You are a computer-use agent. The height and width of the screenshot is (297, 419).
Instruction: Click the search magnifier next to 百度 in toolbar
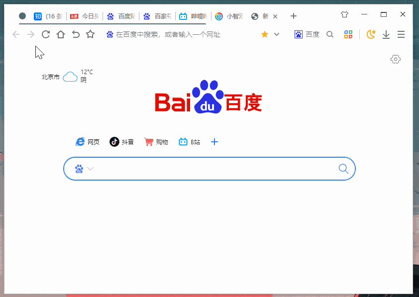tap(330, 34)
